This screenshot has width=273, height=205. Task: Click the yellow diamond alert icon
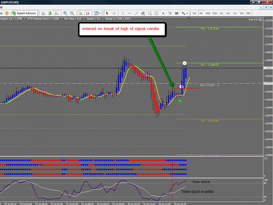pyautogui.click(x=7, y=13)
